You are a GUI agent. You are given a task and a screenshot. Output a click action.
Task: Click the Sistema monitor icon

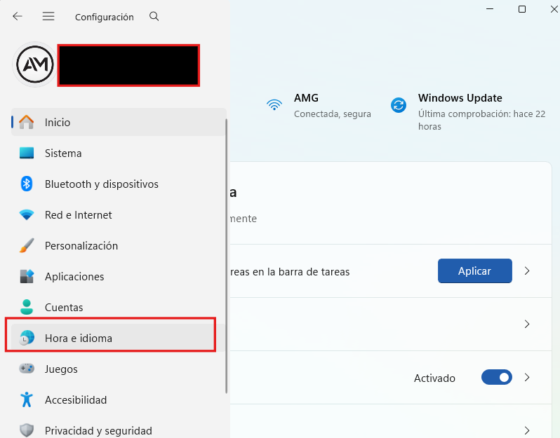[27, 153]
